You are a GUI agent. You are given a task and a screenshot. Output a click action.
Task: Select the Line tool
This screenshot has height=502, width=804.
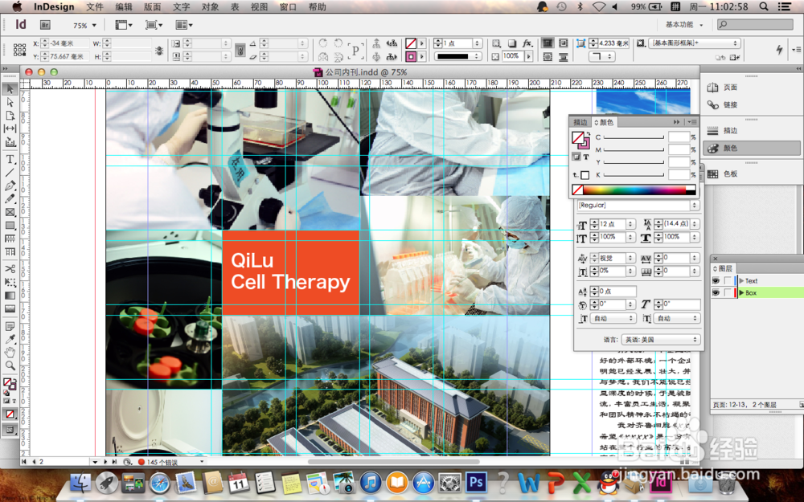(10, 173)
